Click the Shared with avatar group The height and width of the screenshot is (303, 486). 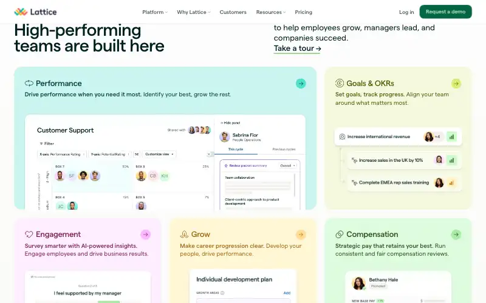199,130
